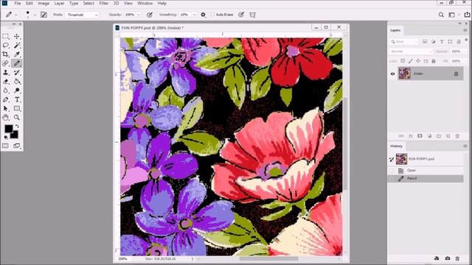This screenshot has width=472, height=265.
Task: Click the Index layer thumbnail
Action: [404, 74]
